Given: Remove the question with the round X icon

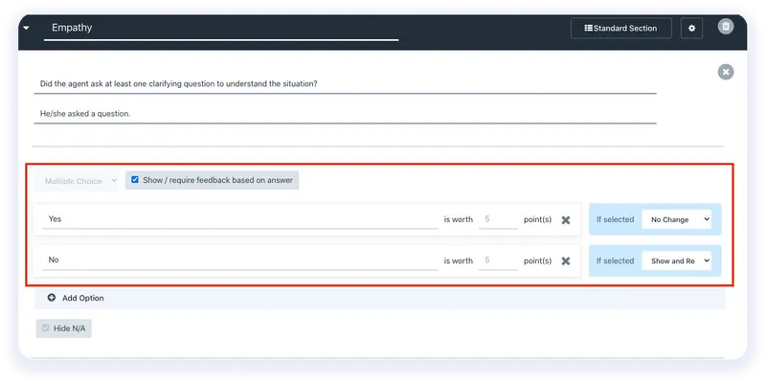Looking at the screenshot, I should (726, 72).
